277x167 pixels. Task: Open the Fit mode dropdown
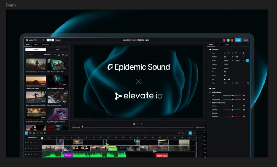[x=226, y=72]
